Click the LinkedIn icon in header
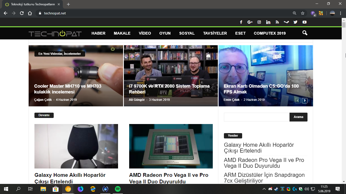 point(268,22)
